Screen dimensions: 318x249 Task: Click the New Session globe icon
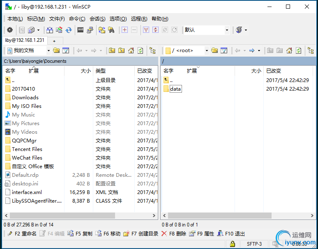tap(239, 30)
